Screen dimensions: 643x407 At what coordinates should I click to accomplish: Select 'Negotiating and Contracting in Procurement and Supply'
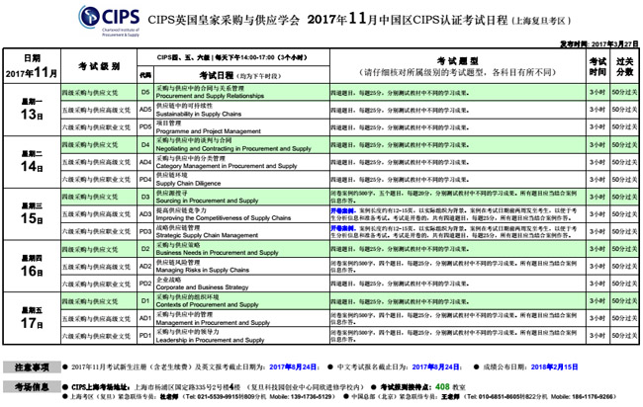click(233, 148)
